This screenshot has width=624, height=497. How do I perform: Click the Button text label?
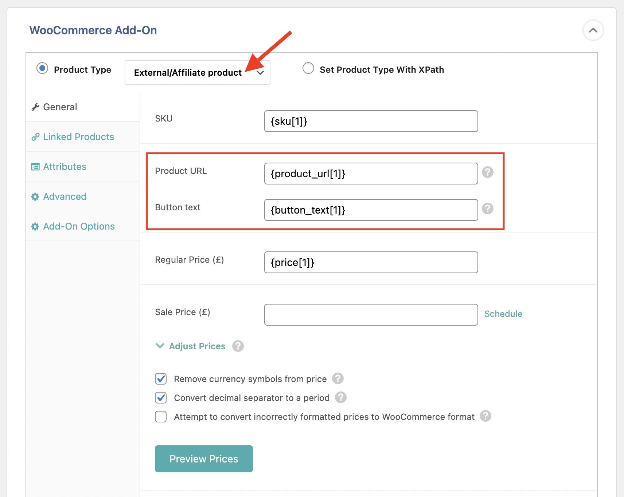point(178,207)
